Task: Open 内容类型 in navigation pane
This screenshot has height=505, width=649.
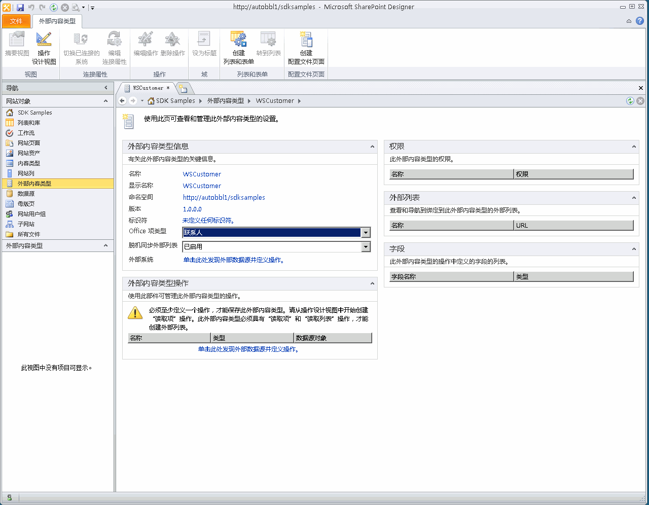Action: coord(29,163)
